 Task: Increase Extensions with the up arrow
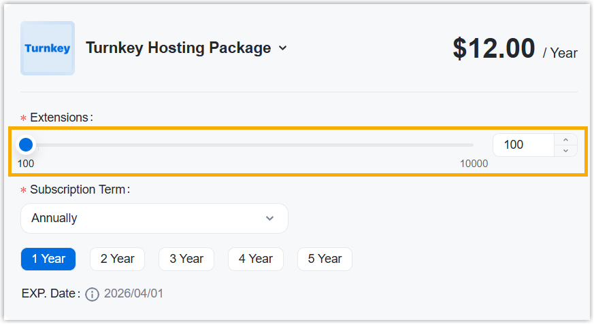point(565,139)
